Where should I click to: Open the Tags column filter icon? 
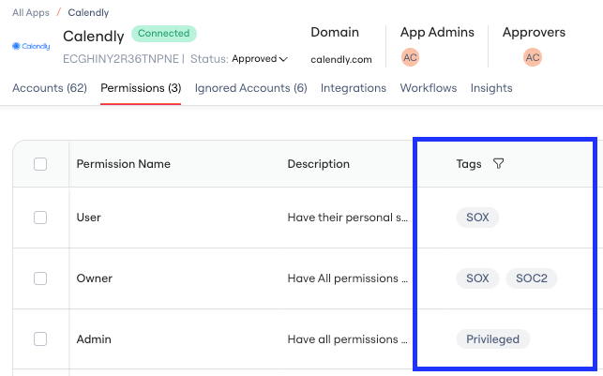coord(498,164)
